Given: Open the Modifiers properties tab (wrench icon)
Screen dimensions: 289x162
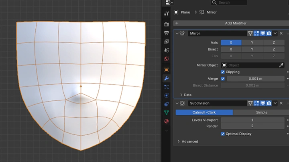Looking at the screenshot, I should tap(167, 78).
